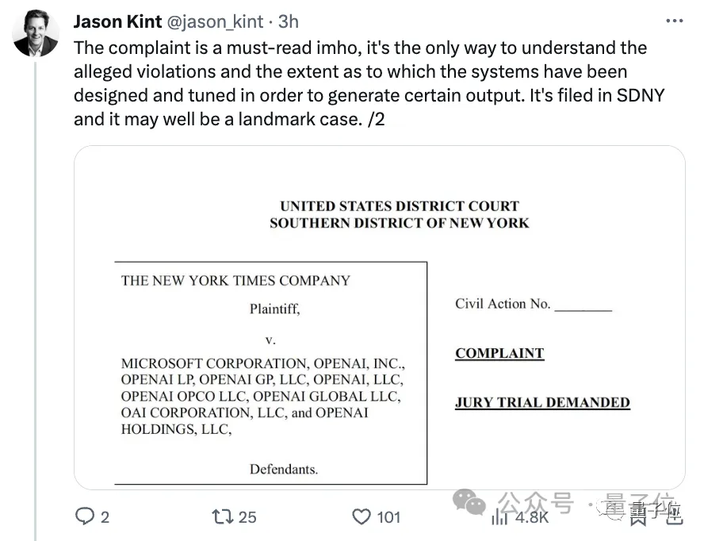Screen dimensions: 704x541
Task: Click the reply count of 2
Action: [105, 517]
